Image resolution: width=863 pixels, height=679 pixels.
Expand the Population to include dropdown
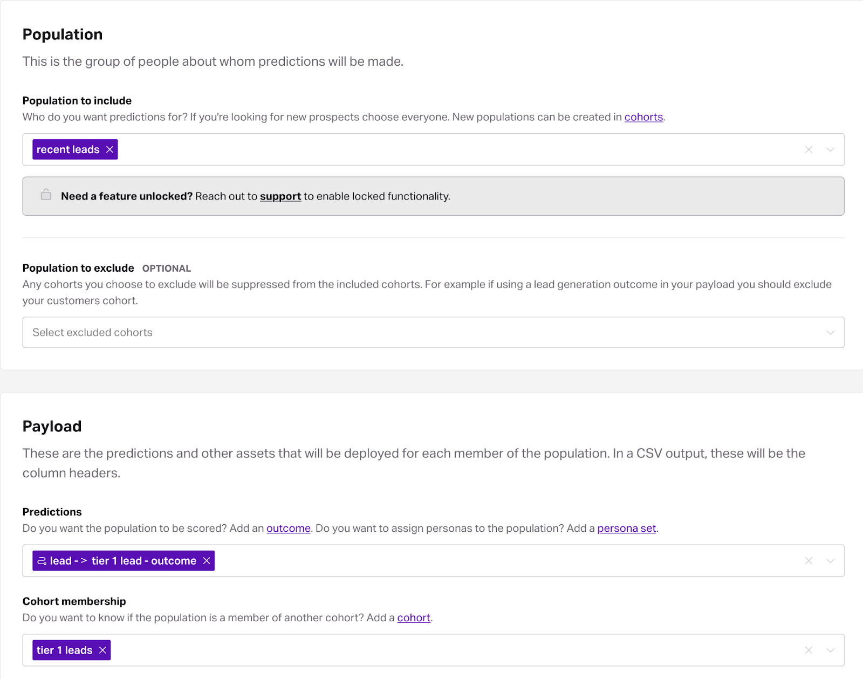830,149
